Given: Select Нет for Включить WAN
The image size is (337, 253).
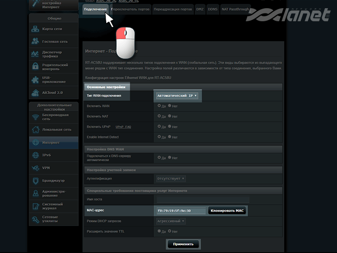Looking at the screenshot, I should click(x=170, y=106).
